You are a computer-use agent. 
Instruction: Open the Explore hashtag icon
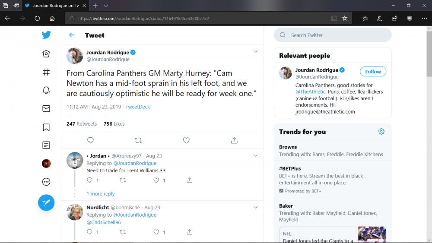[x=46, y=72]
